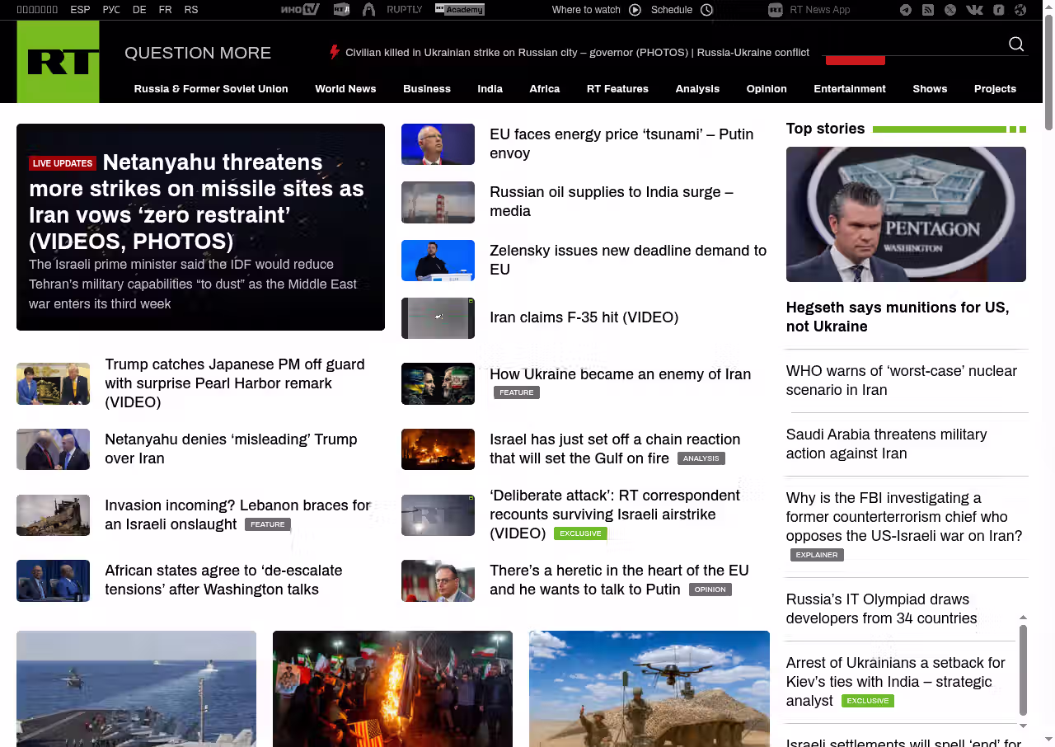Switch site language to ESP
The width and height of the screenshot is (1055, 747).
click(x=80, y=10)
